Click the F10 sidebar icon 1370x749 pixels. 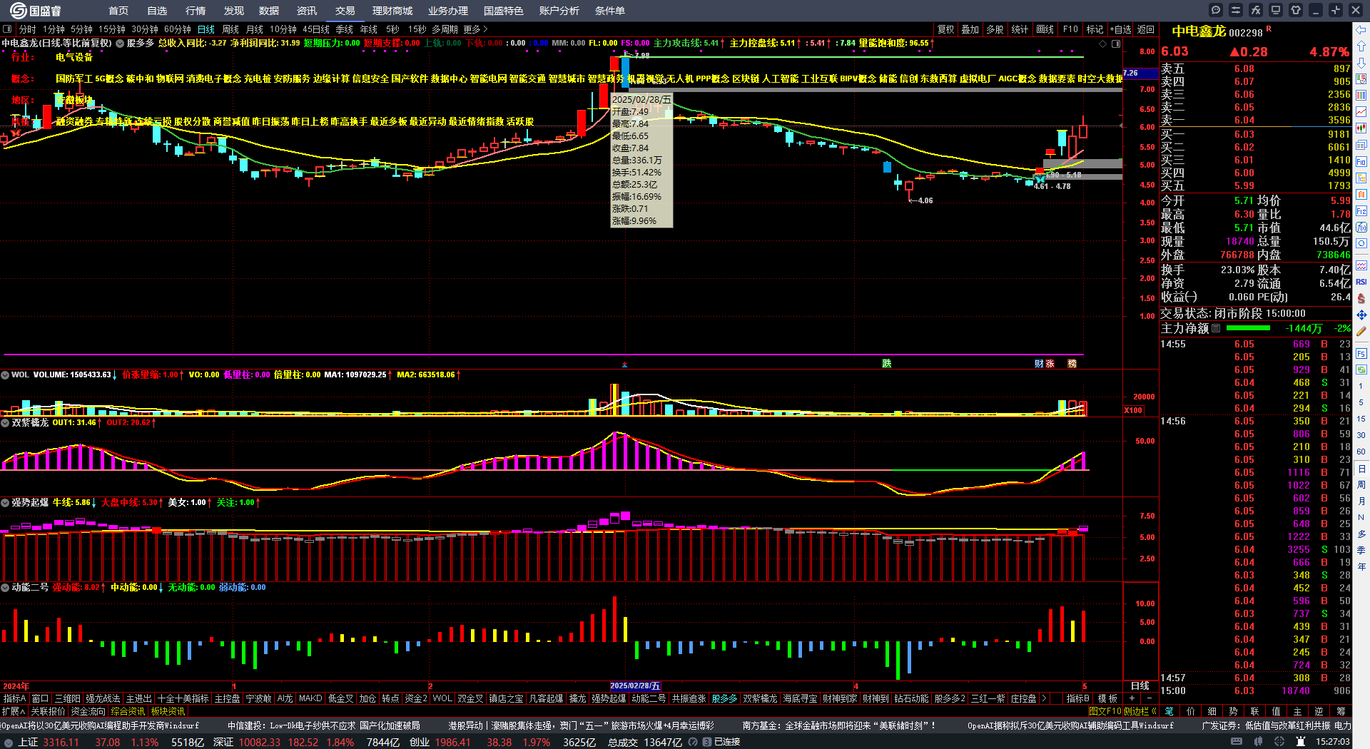coord(1361,162)
